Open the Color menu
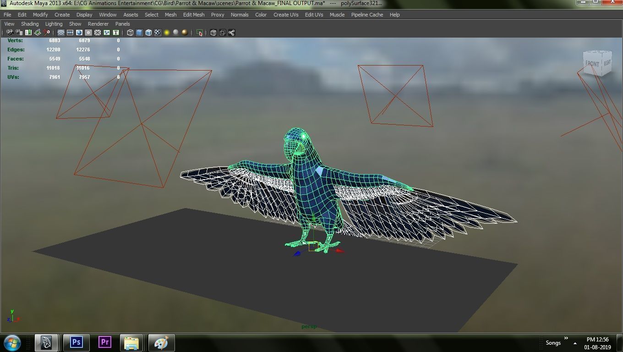This screenshot has width=623, height=352. [261, 15]
